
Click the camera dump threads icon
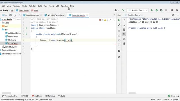pyautogui.click(x=119, y=36)
